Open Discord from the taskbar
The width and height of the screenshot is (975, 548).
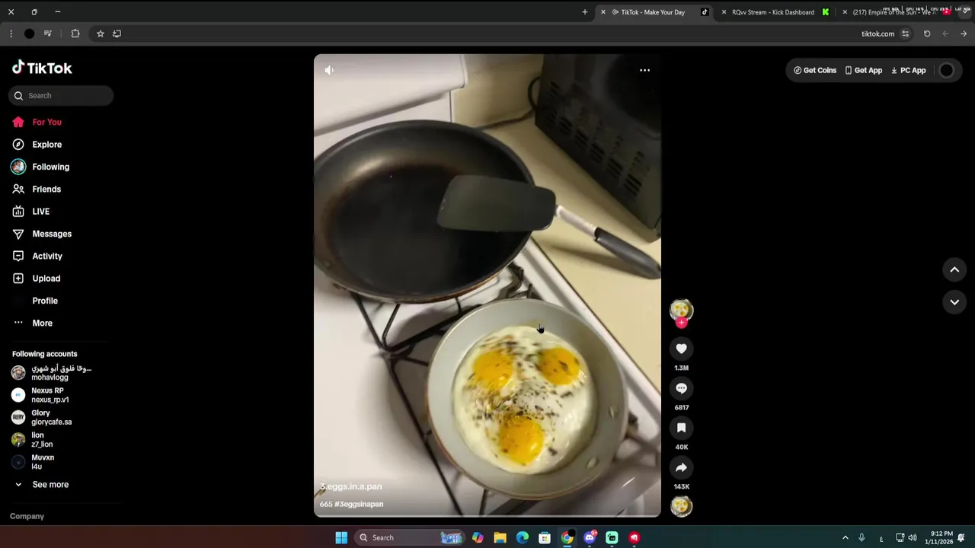pyautogui.click(x=590, y=537)
